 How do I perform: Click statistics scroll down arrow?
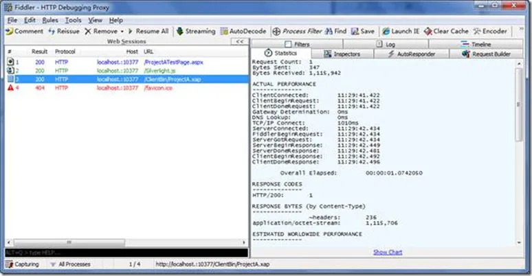pos(519,243)
